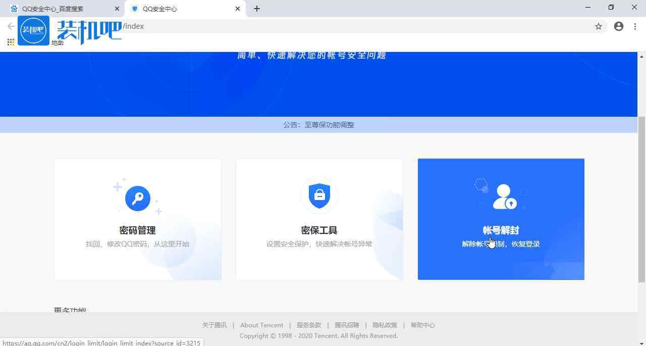Close the QQ安全中心 tab
The height and width of the screenshot is (346, 646).
pos(238,9)
